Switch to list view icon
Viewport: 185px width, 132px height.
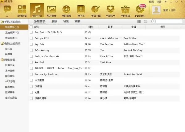tap(139, 21)
